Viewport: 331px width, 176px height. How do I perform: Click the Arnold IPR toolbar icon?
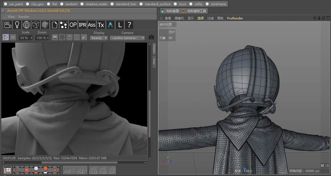click(x=82, y=25)
